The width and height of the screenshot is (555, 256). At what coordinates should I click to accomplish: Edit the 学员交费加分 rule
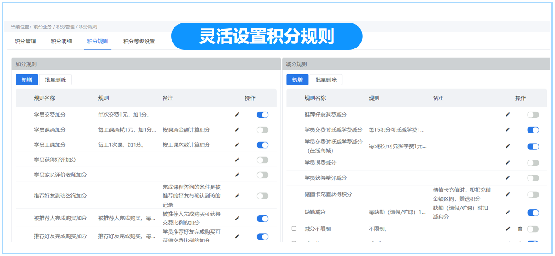tap(237, 115)
